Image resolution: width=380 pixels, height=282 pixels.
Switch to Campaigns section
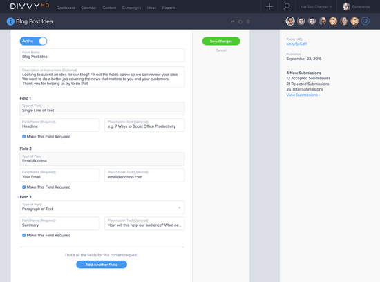(x=131, y=8)
